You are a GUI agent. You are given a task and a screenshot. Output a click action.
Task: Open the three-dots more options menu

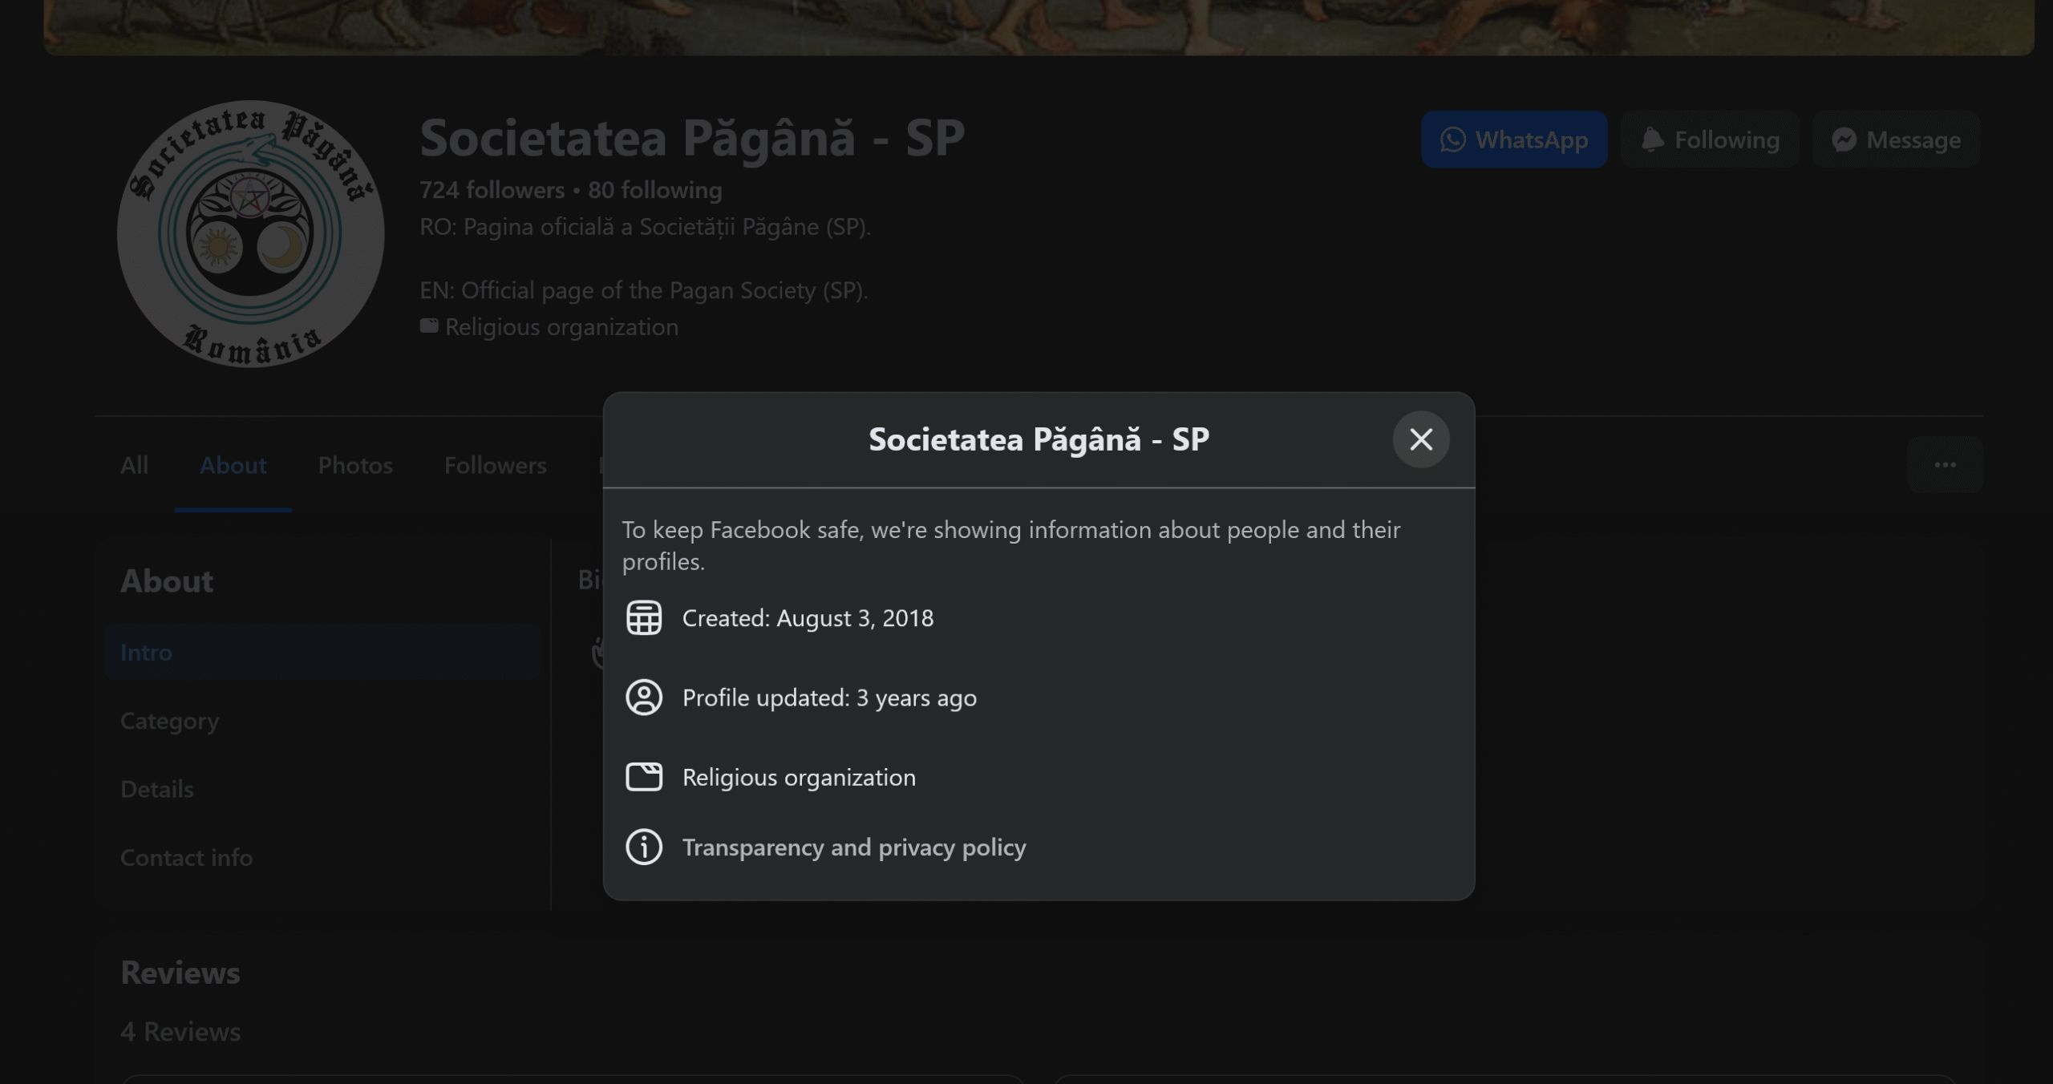(1945, 465)
